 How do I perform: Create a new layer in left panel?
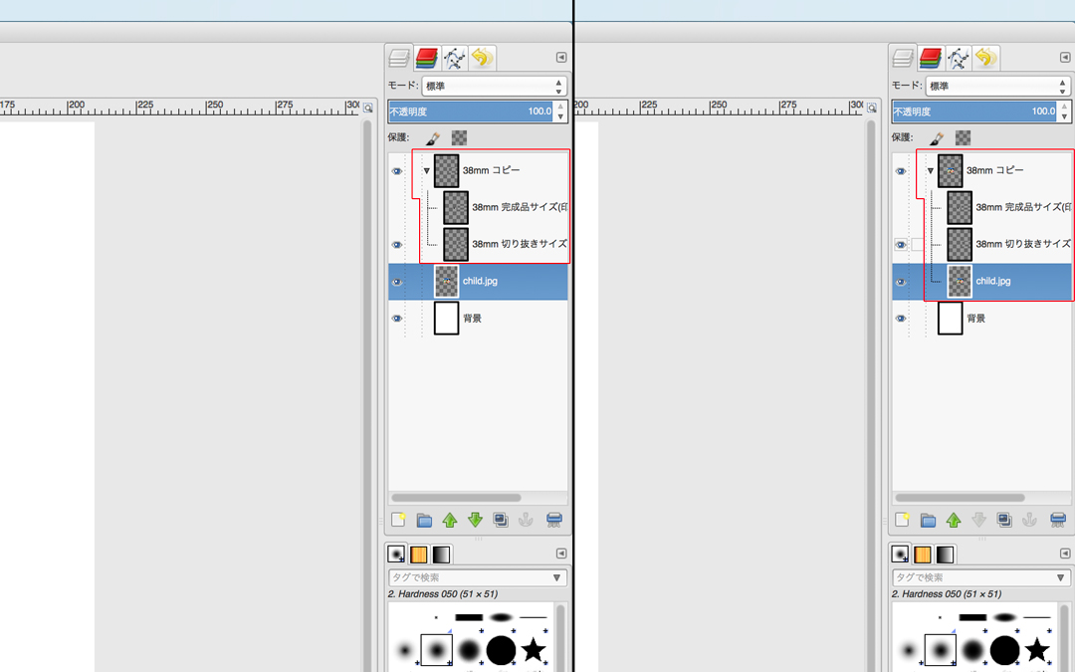click(x=398, y=520)
